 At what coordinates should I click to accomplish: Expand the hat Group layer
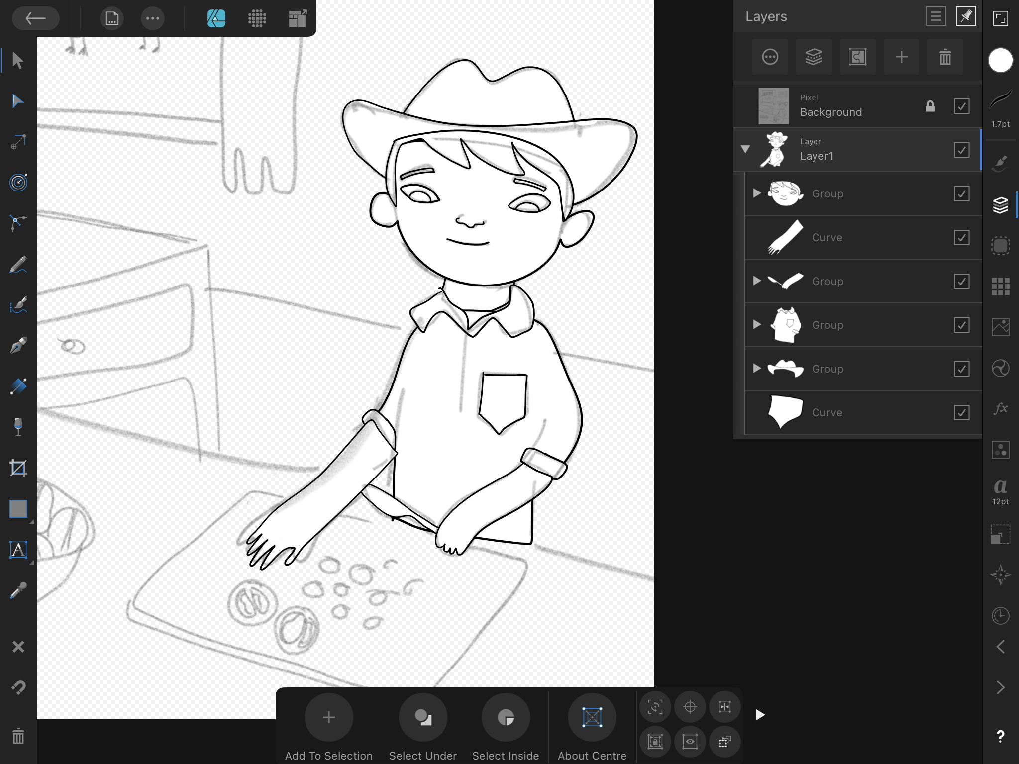pyautogui.click(x=757, y=369)
